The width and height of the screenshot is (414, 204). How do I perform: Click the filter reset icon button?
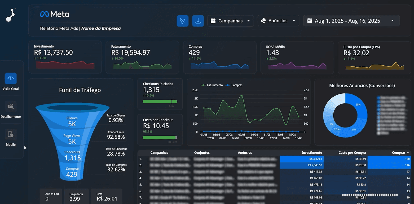tap(182, 21)
